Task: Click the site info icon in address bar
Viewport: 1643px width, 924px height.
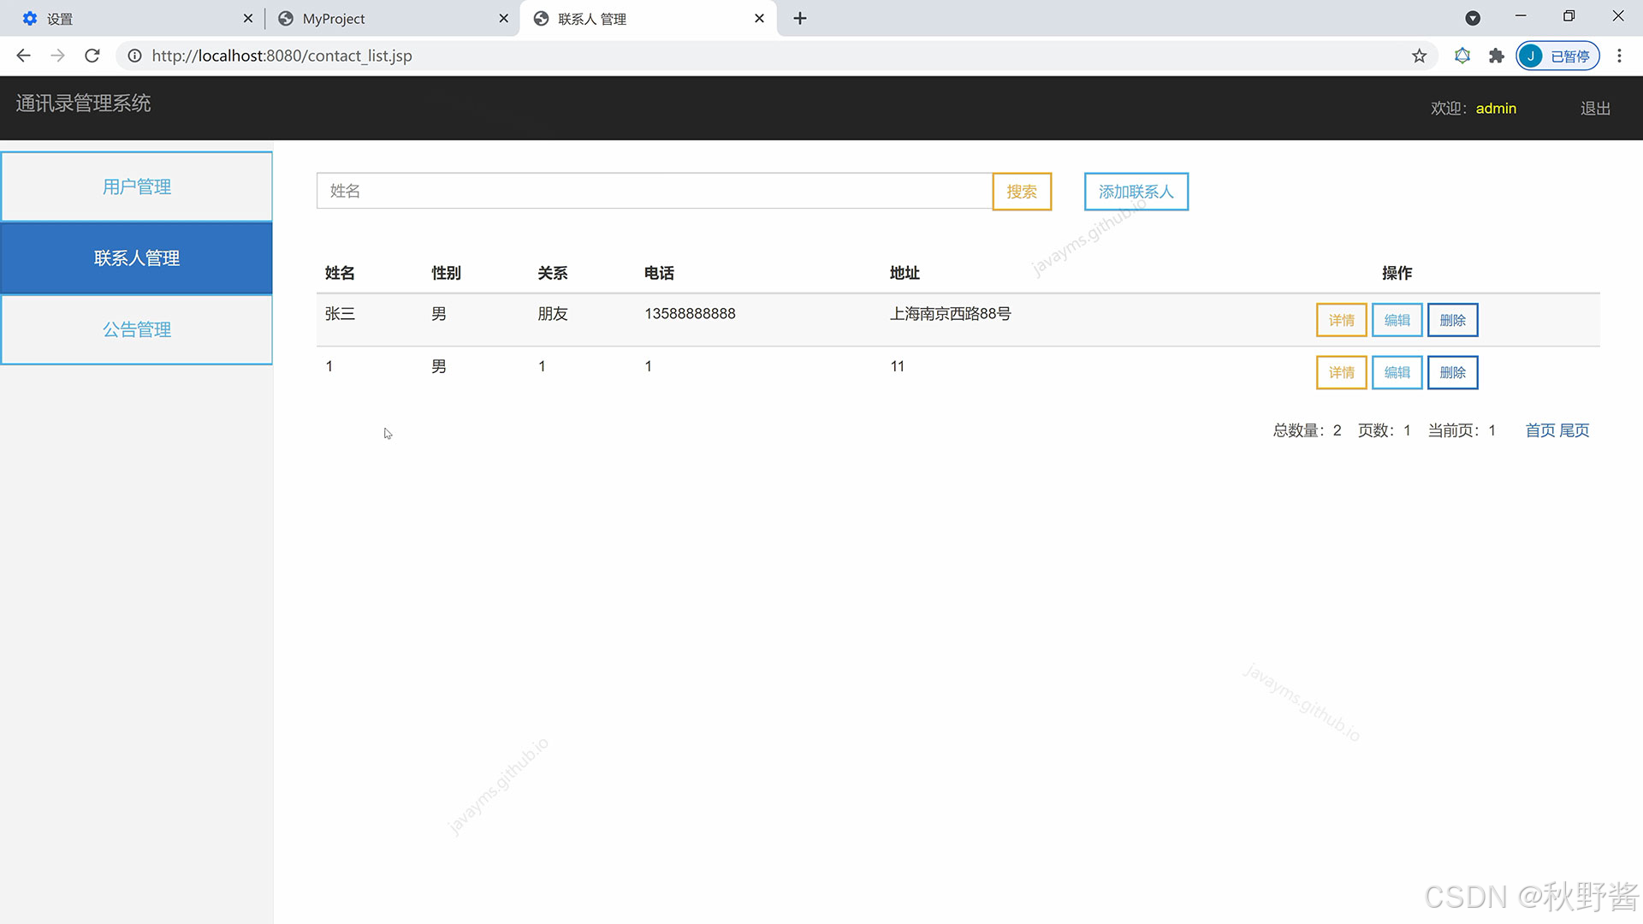Action: click(134, 56)
